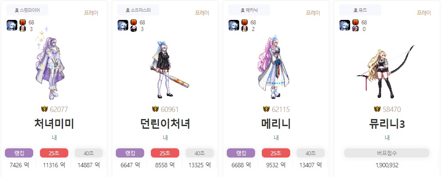Click the 뮤리니3 archer character image
The image size is (442, 177).
tap(386, 72)
